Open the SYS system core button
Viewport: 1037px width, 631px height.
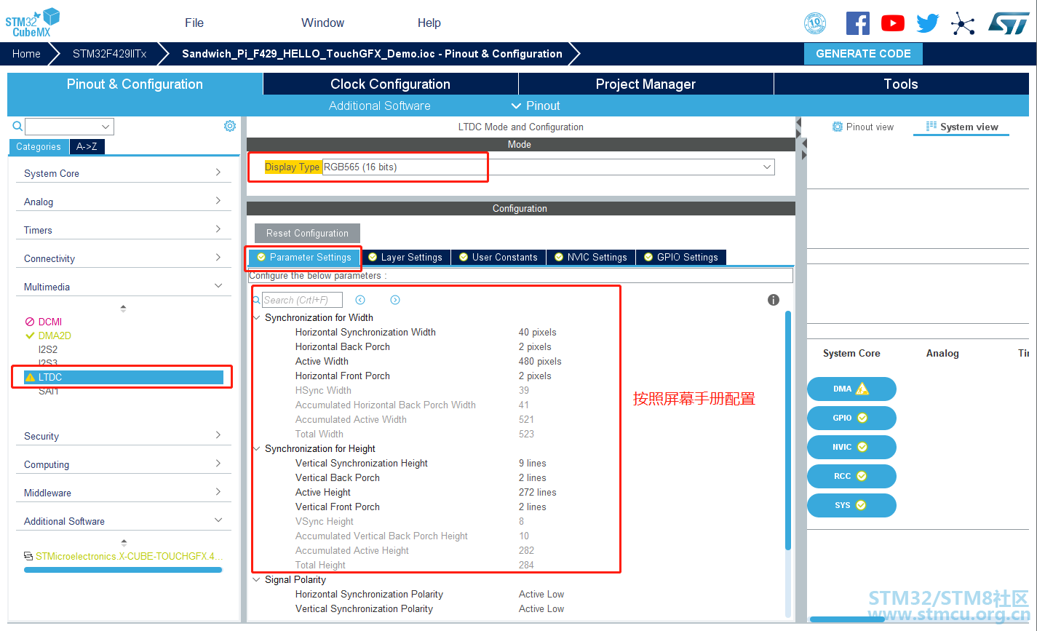coord(851,505)
